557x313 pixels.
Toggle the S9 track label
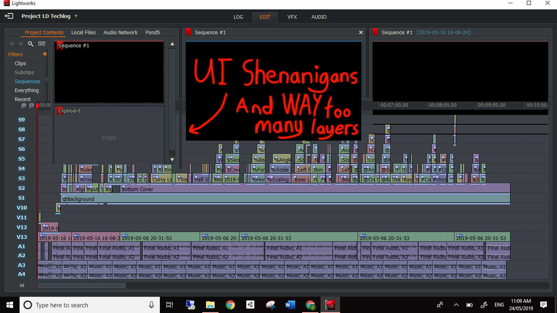22,120
